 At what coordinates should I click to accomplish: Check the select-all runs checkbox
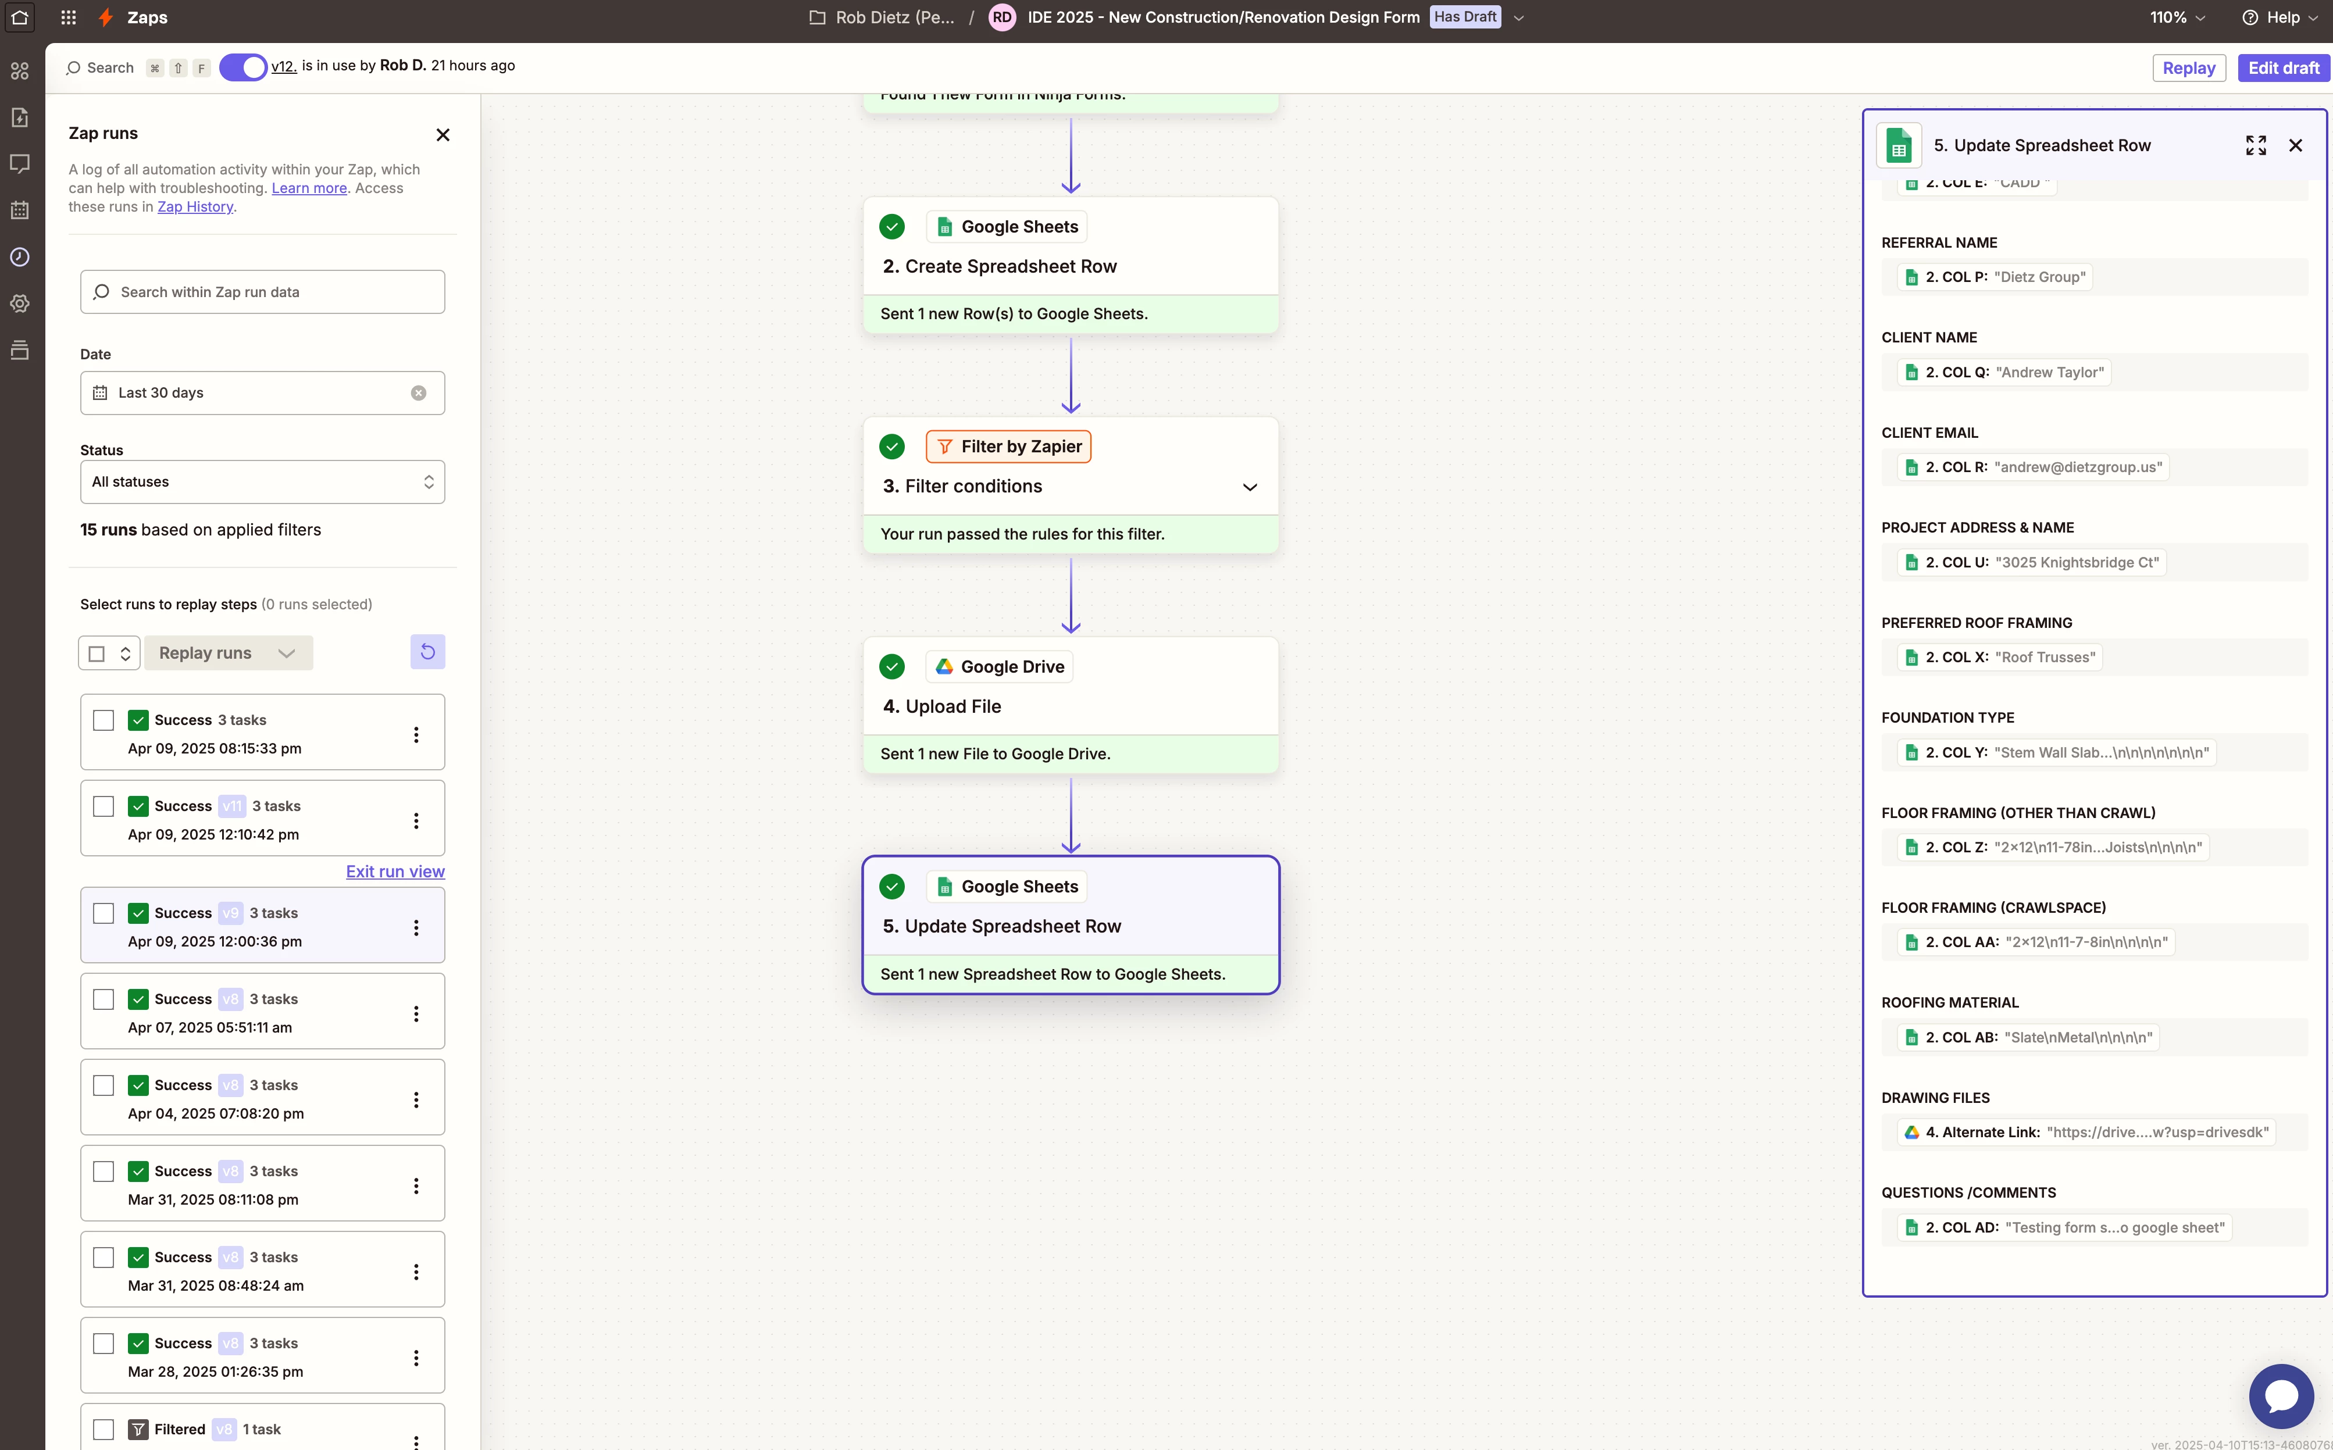(96, 653)
